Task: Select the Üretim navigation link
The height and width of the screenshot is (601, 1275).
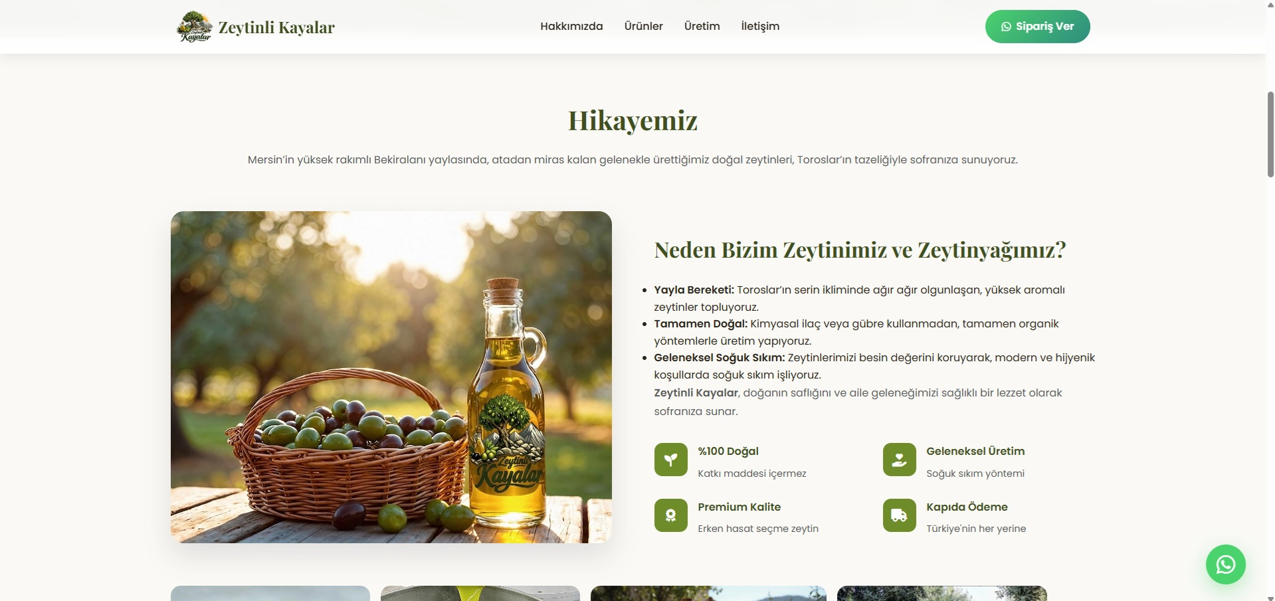Action: 701,27
